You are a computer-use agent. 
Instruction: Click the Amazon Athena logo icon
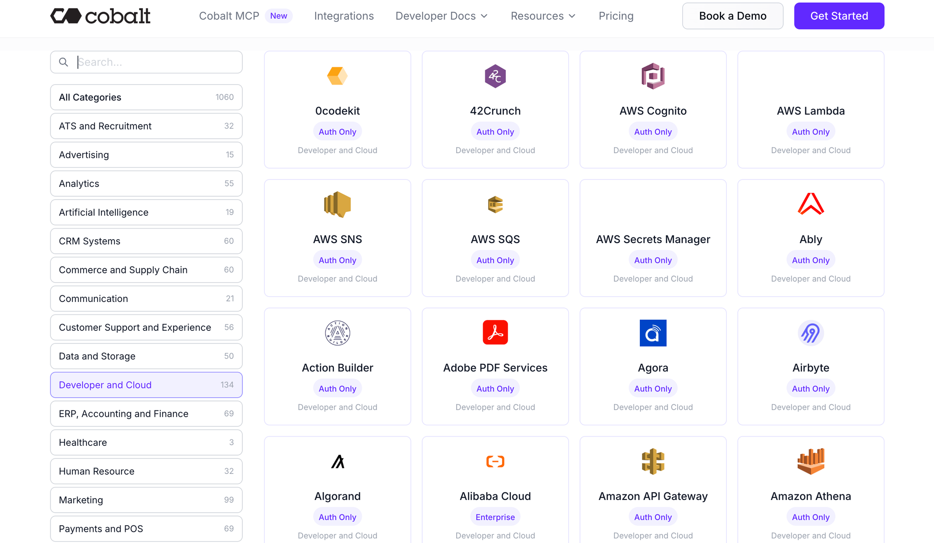pos(811,462)
